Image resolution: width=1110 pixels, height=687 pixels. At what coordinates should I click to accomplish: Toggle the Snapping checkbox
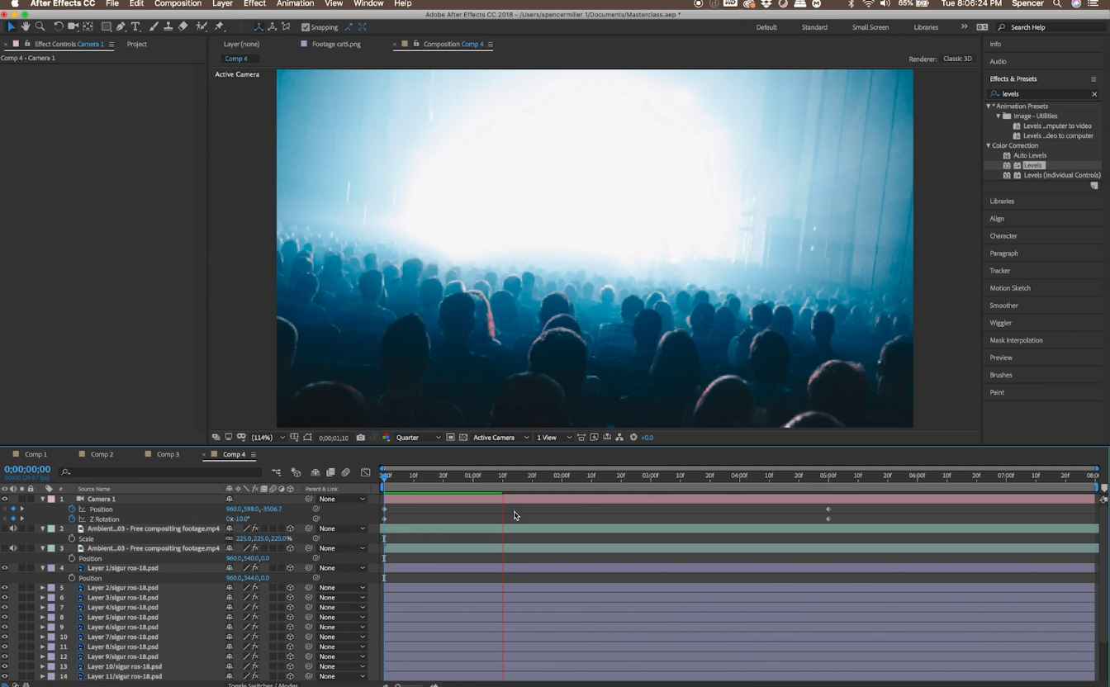click(306, 27)
